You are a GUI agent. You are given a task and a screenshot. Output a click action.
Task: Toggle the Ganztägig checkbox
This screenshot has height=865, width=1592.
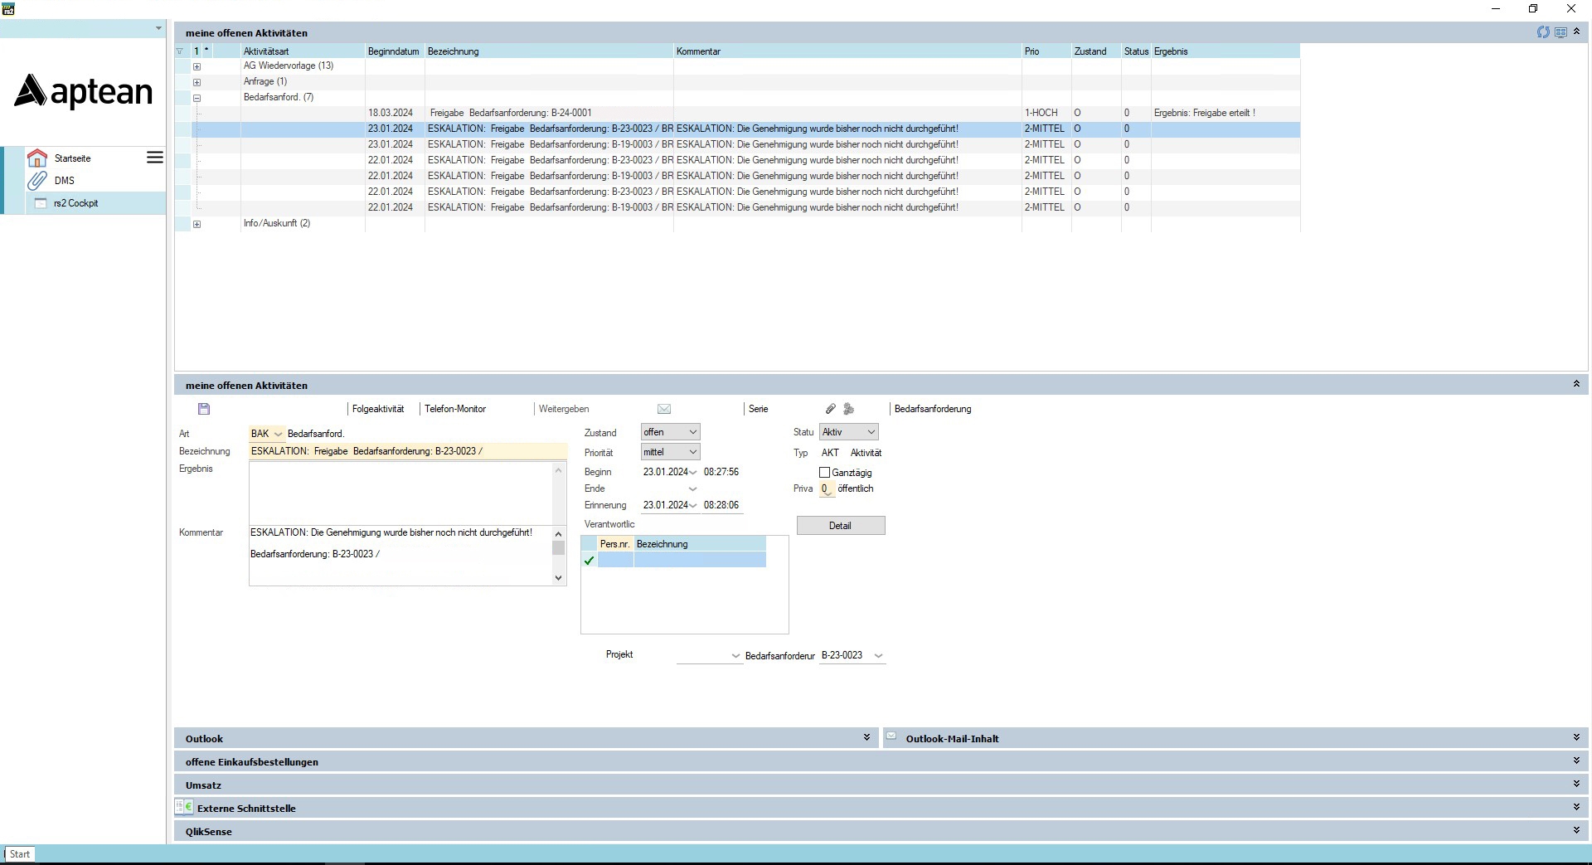(824, 473)
